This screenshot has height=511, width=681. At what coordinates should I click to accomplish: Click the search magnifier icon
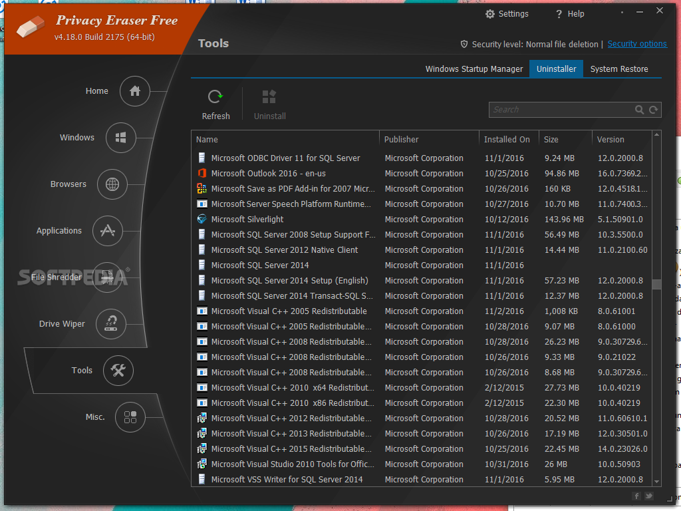coord(639,110)
